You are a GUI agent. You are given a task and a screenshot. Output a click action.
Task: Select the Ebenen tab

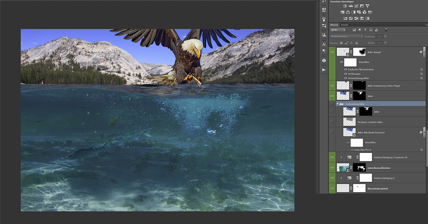click(334, 25)
